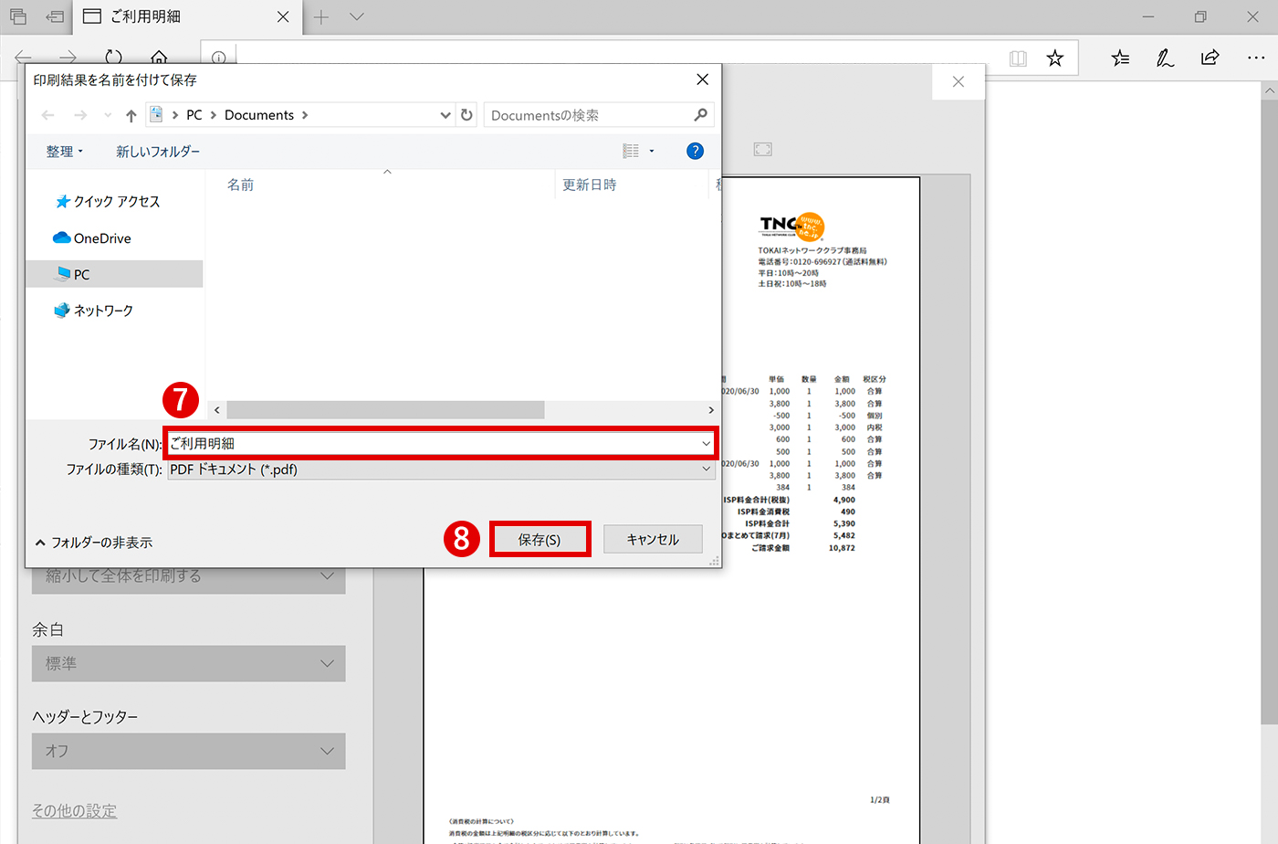Create folder with 新しいフォルダー
The height and width of the screenshot is (844, 1278).
[158, 152]
